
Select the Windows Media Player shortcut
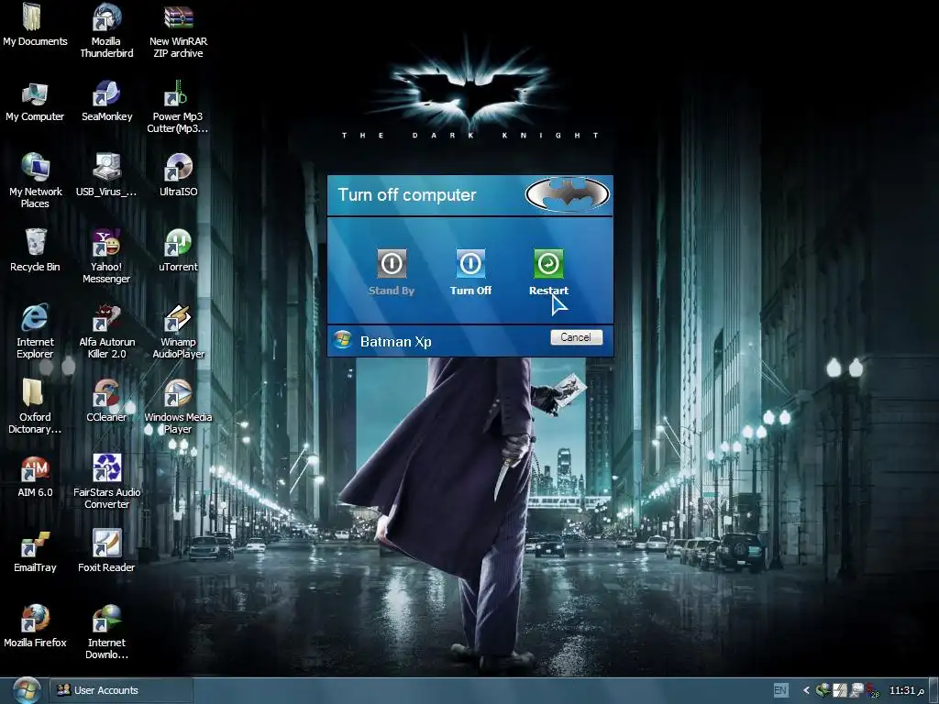[179, 406]
